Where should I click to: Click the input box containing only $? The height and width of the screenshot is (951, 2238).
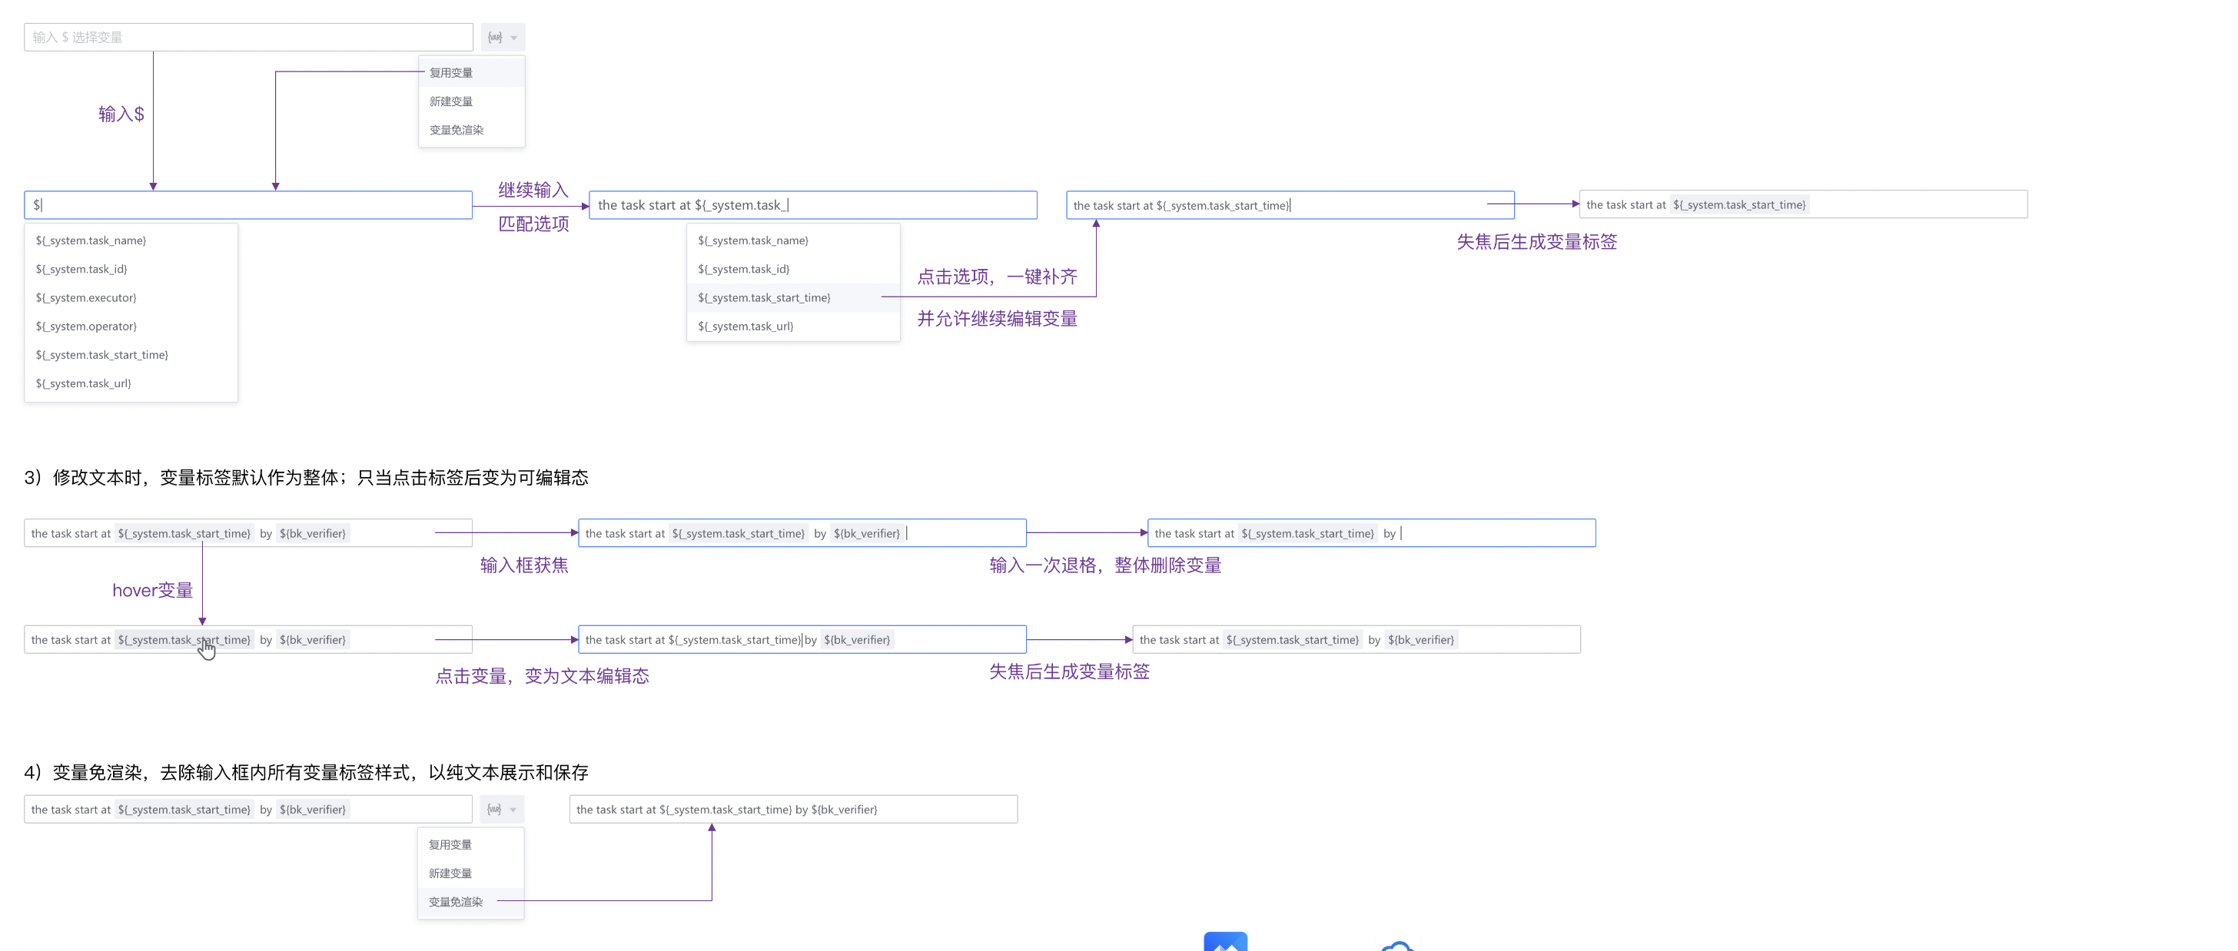247,204
